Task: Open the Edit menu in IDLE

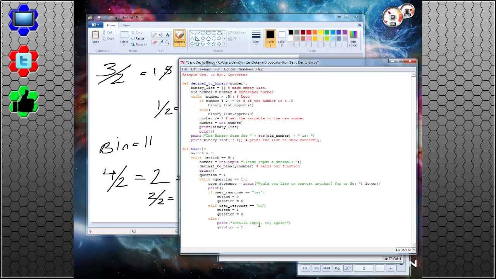Action: 193,69
